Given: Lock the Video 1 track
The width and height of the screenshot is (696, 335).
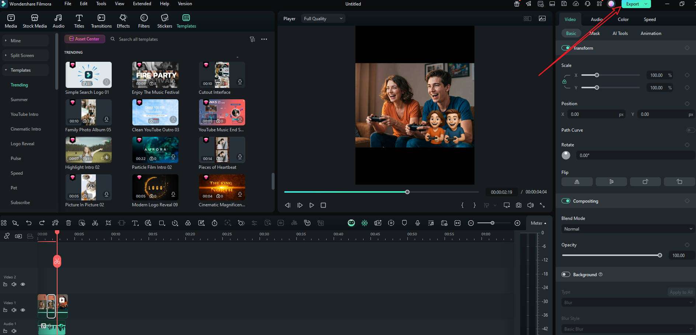Looking at the screenshot, I should 5,310.
